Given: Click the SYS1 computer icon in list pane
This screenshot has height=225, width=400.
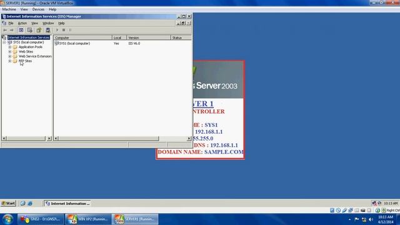Looking at the screenshot, I should [56, 43].
